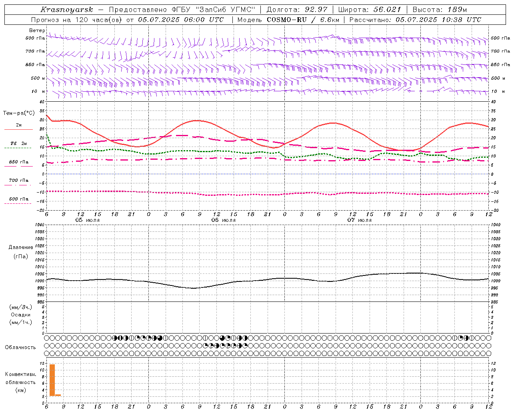
Task: Click the '(мм/1ч.)' precipitation unit label
Action: [21, 322]
